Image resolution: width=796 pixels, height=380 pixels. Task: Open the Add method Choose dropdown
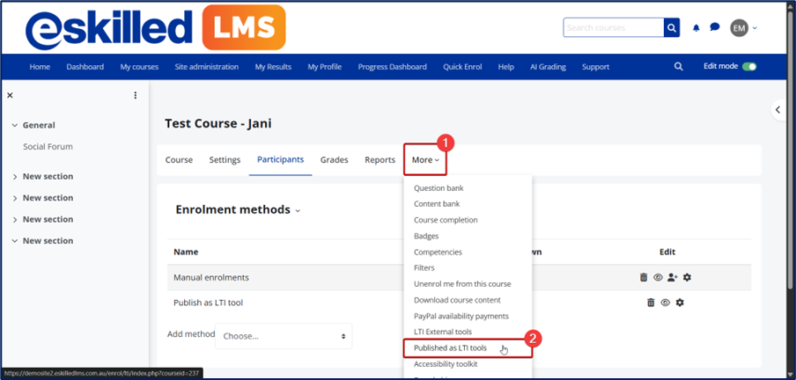point(284,336)
